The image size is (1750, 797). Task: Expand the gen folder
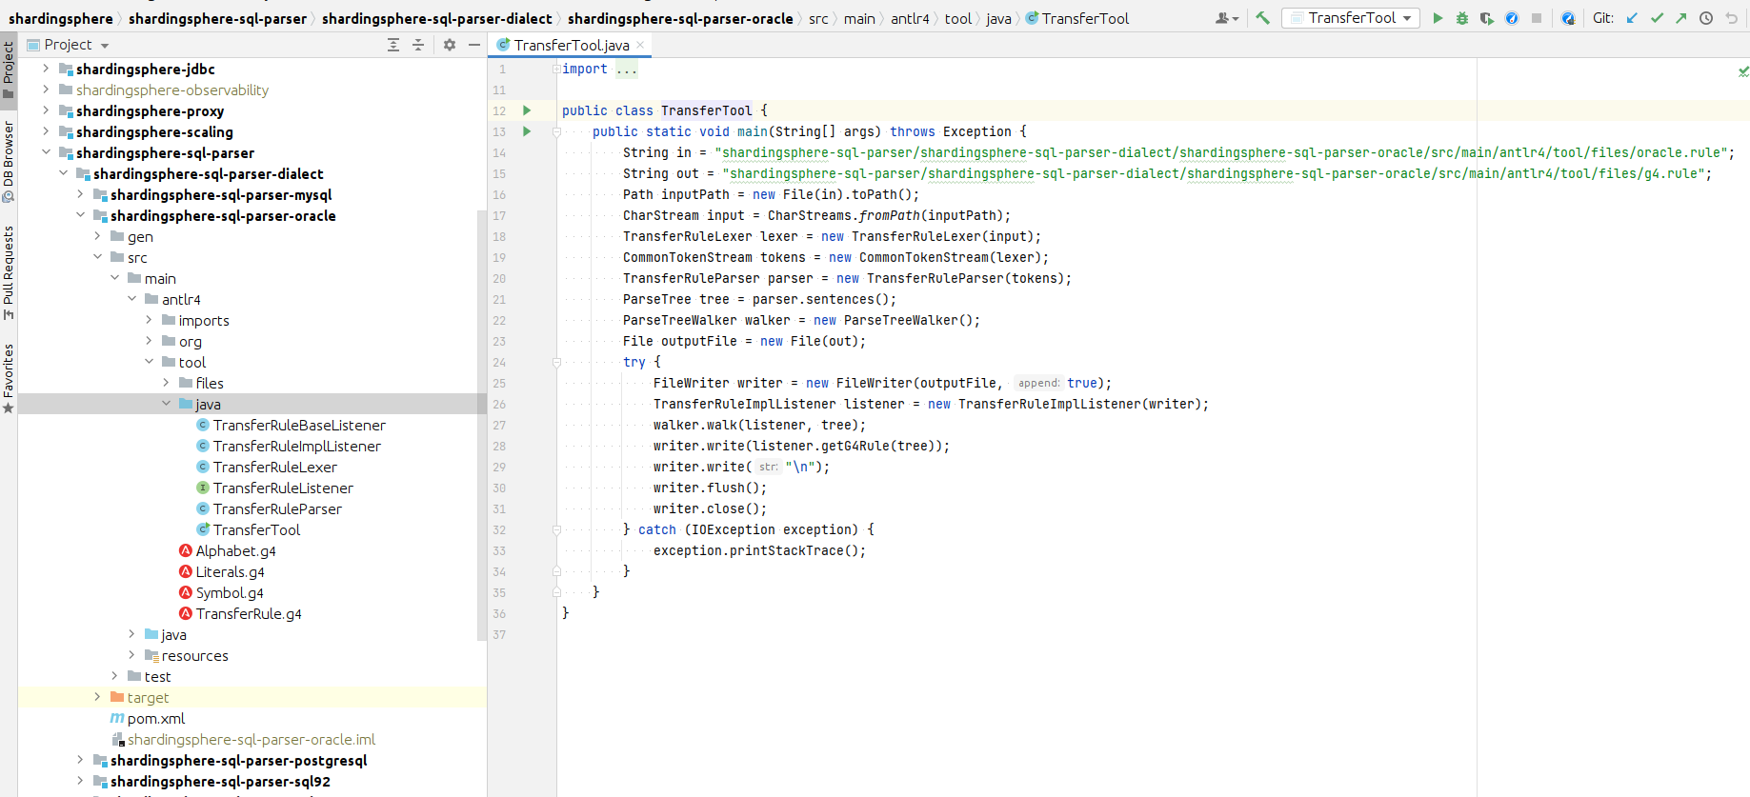point(97,236)
